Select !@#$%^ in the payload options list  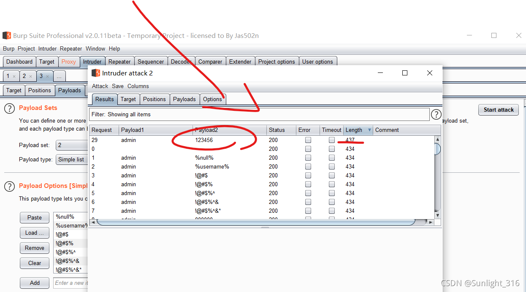[x=71, y=252]
